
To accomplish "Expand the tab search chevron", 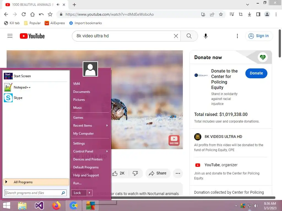I will pos(248,5).
